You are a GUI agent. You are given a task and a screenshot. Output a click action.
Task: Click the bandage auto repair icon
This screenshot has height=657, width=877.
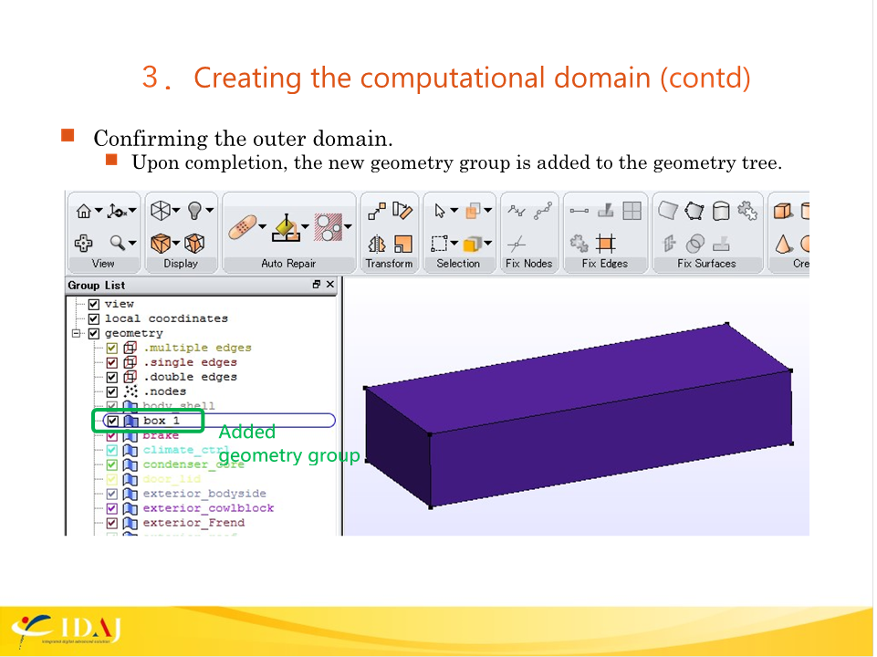point(242,227)
